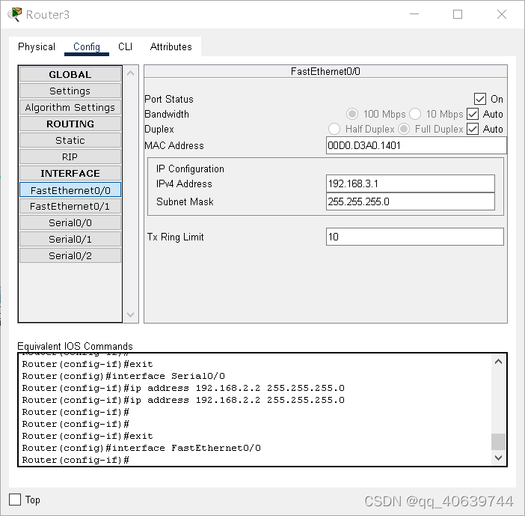Click the IOS commands scroll down arrow

(498, 458)
